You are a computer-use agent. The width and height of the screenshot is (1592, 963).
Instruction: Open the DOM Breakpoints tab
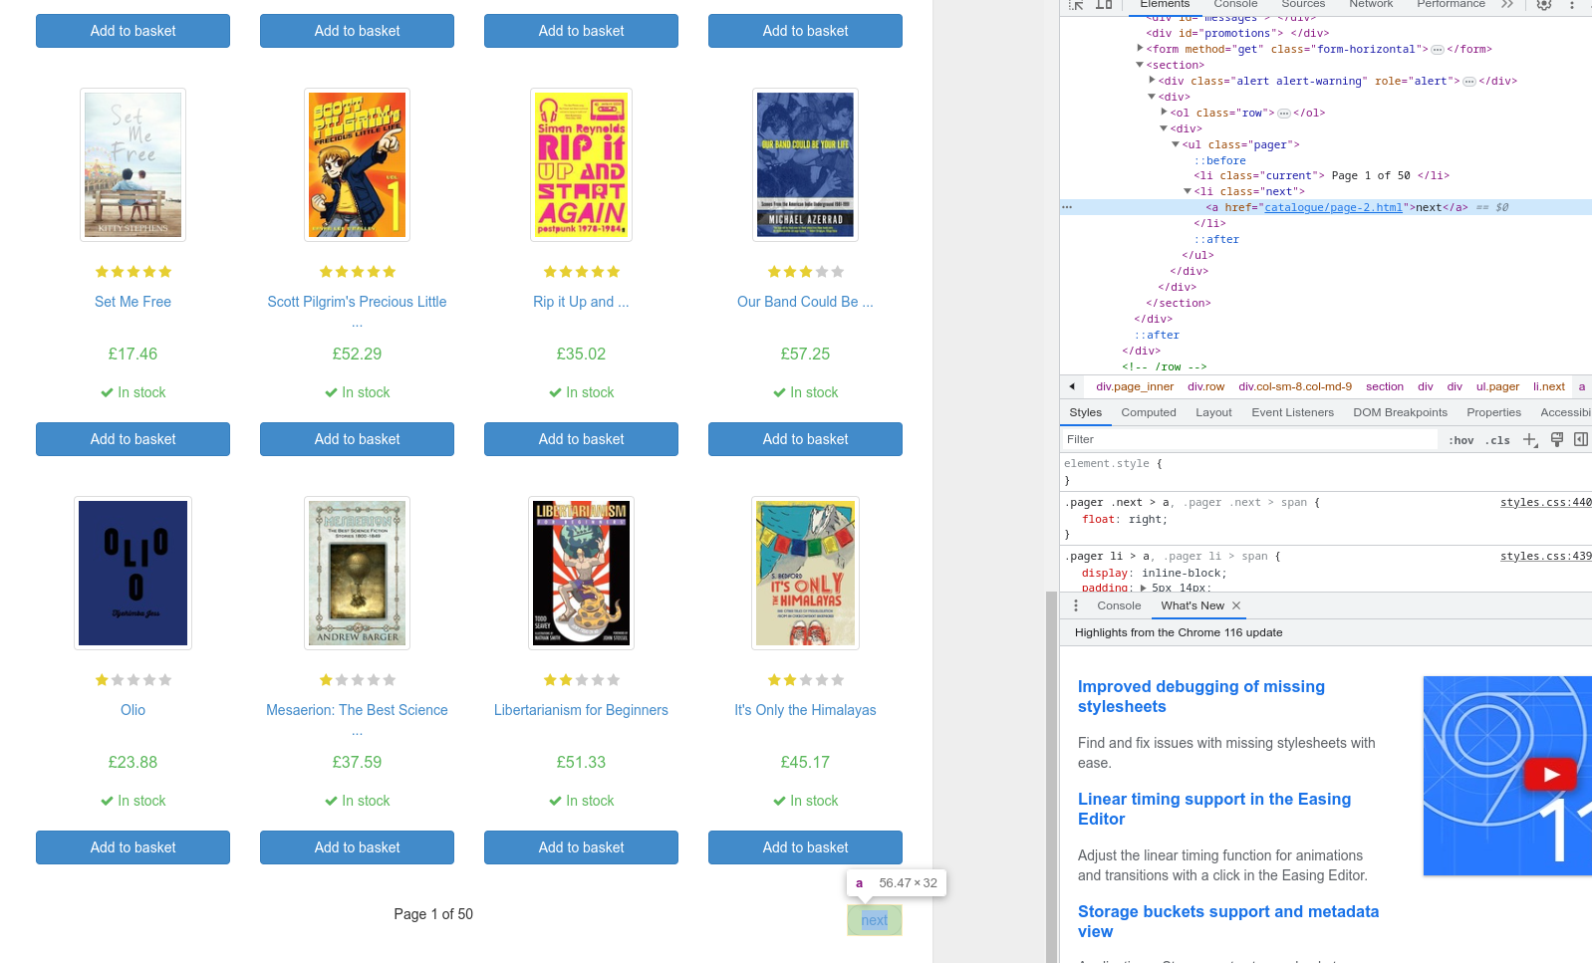(x=1400, y=412)
